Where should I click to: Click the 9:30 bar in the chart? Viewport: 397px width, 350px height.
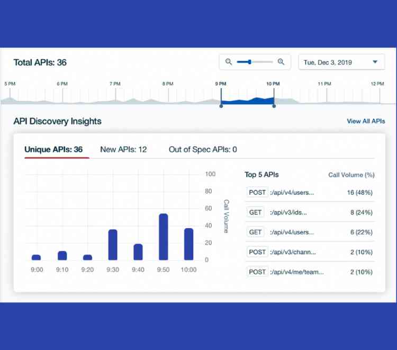[x=113, y=245]
